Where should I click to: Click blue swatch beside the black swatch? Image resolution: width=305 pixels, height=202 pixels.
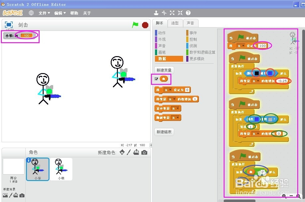[270, 73]
